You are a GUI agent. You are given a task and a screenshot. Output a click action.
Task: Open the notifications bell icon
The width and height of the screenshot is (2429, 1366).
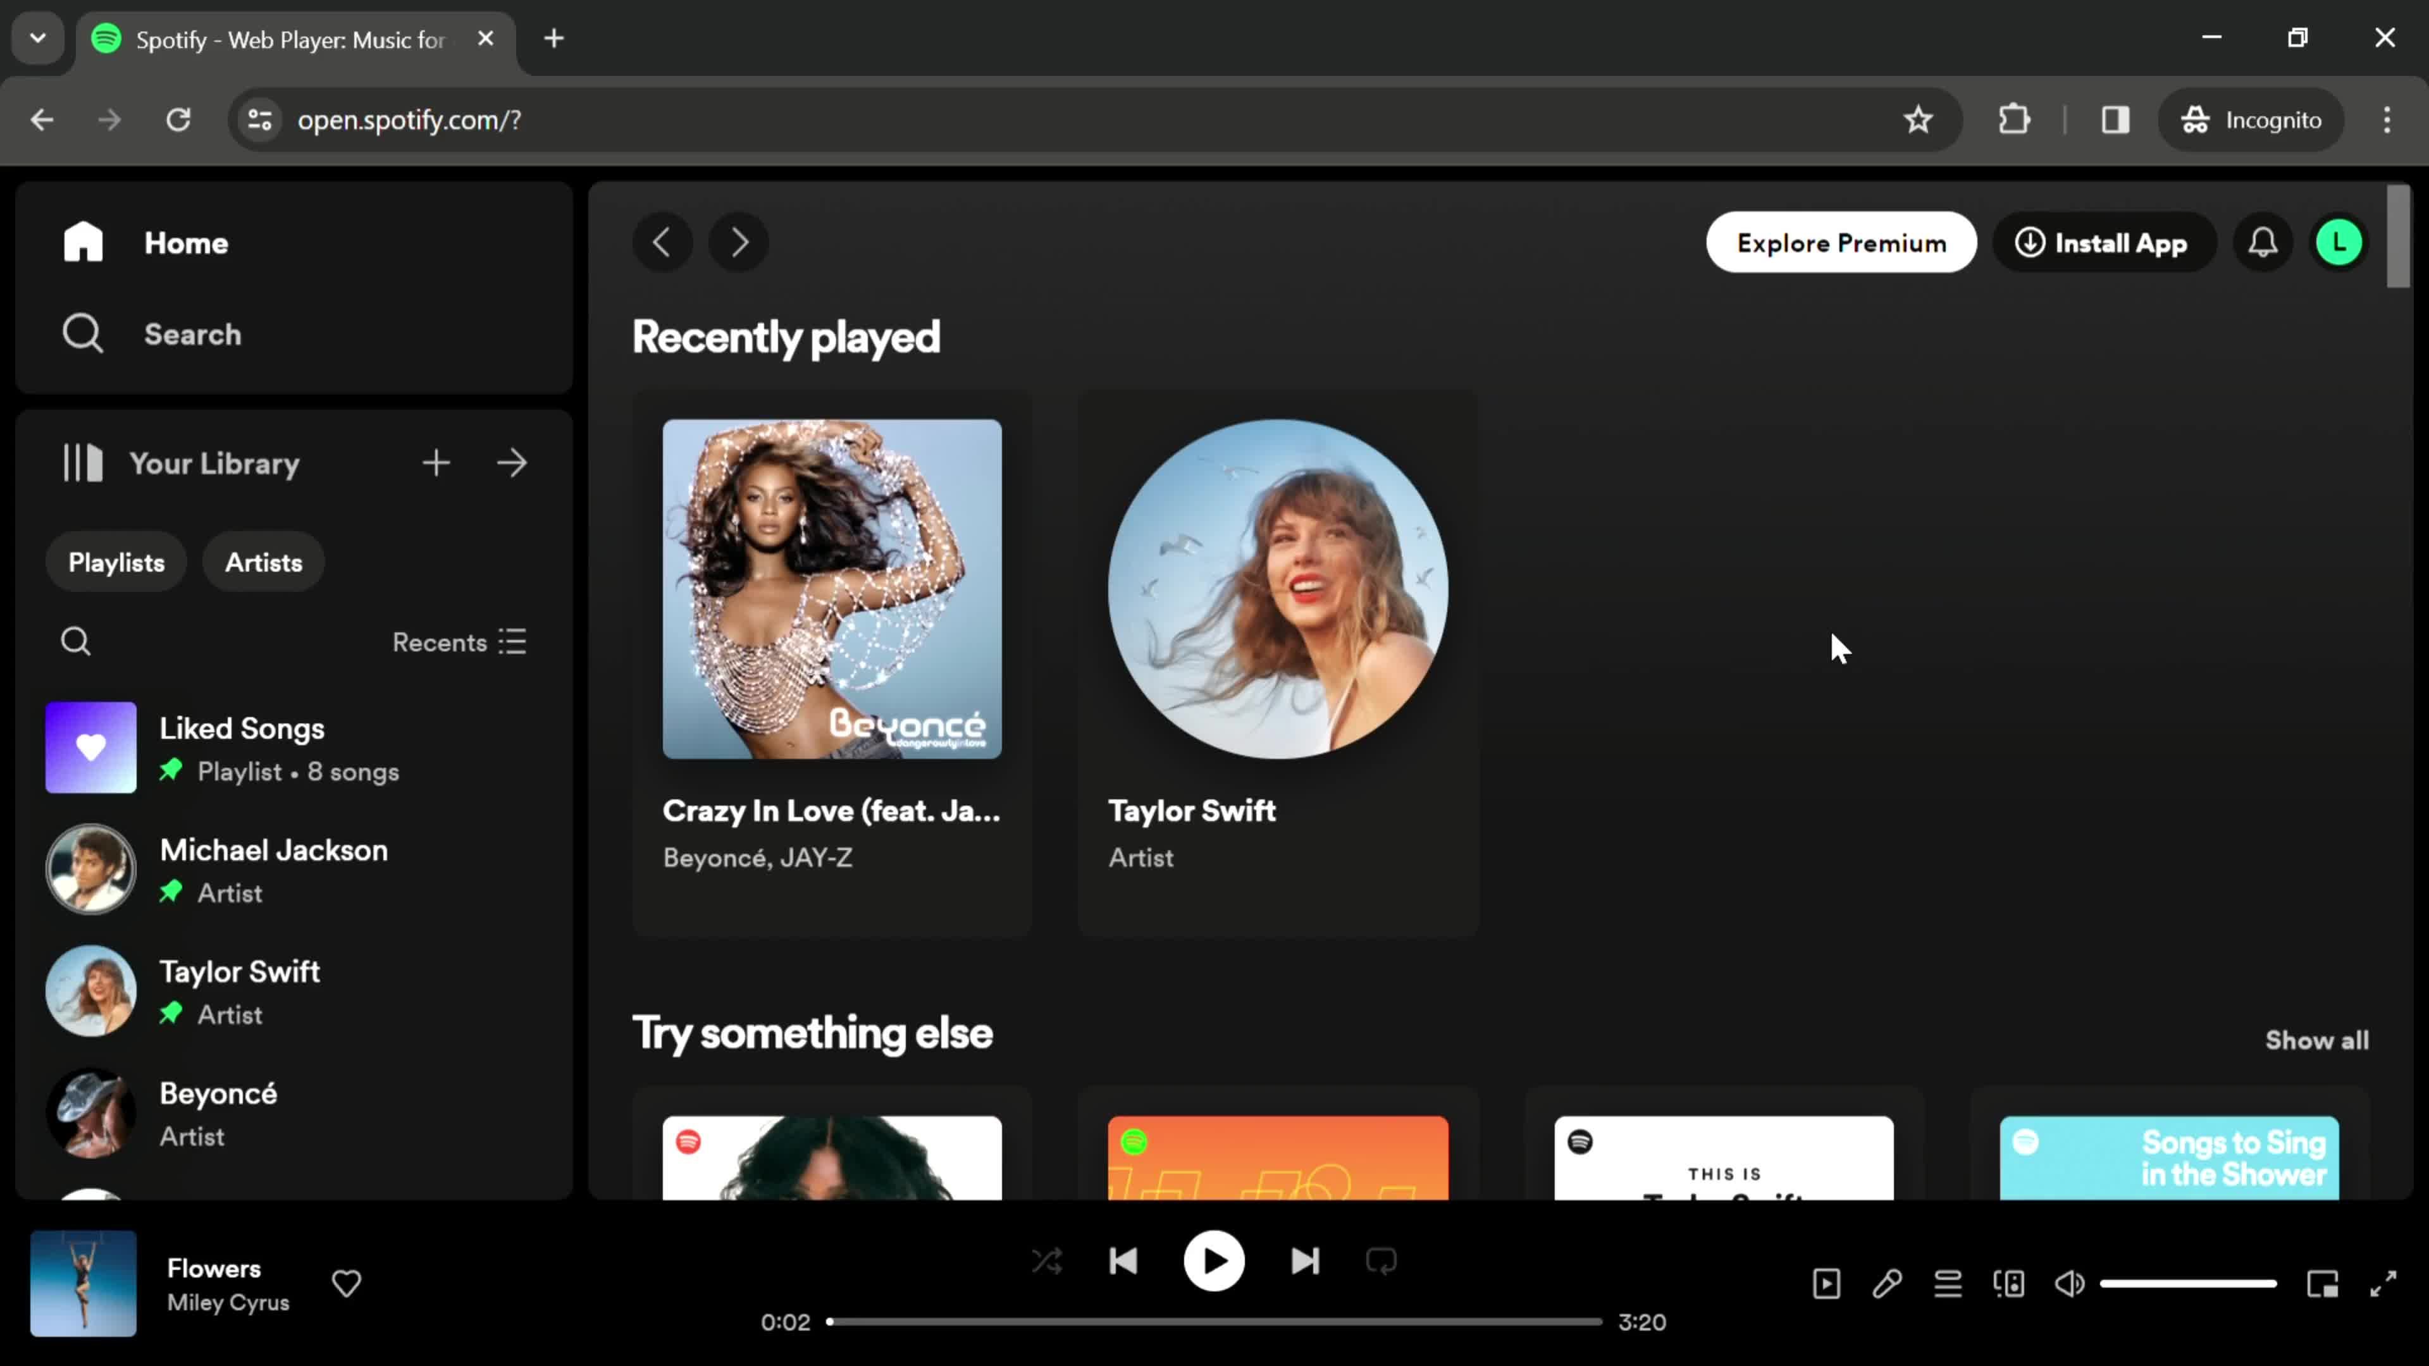pyautogui.click(x=2262, y=243)
